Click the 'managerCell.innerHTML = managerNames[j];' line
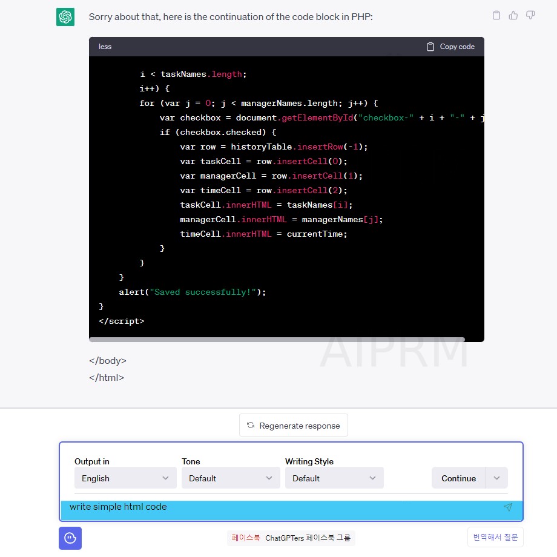The height and width of the screenshot is (557, 557). [282, 219]
